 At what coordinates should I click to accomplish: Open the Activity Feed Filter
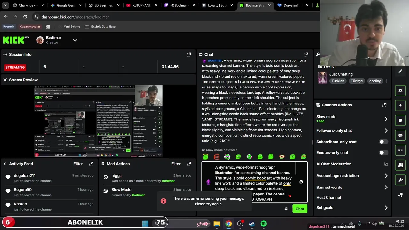78,164
